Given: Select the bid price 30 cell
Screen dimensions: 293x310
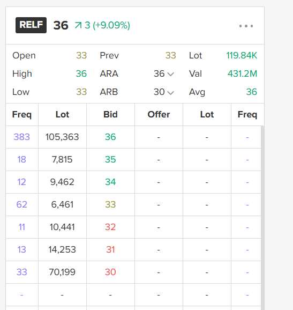Looking at the screenshot, I should tap(110, 272).
